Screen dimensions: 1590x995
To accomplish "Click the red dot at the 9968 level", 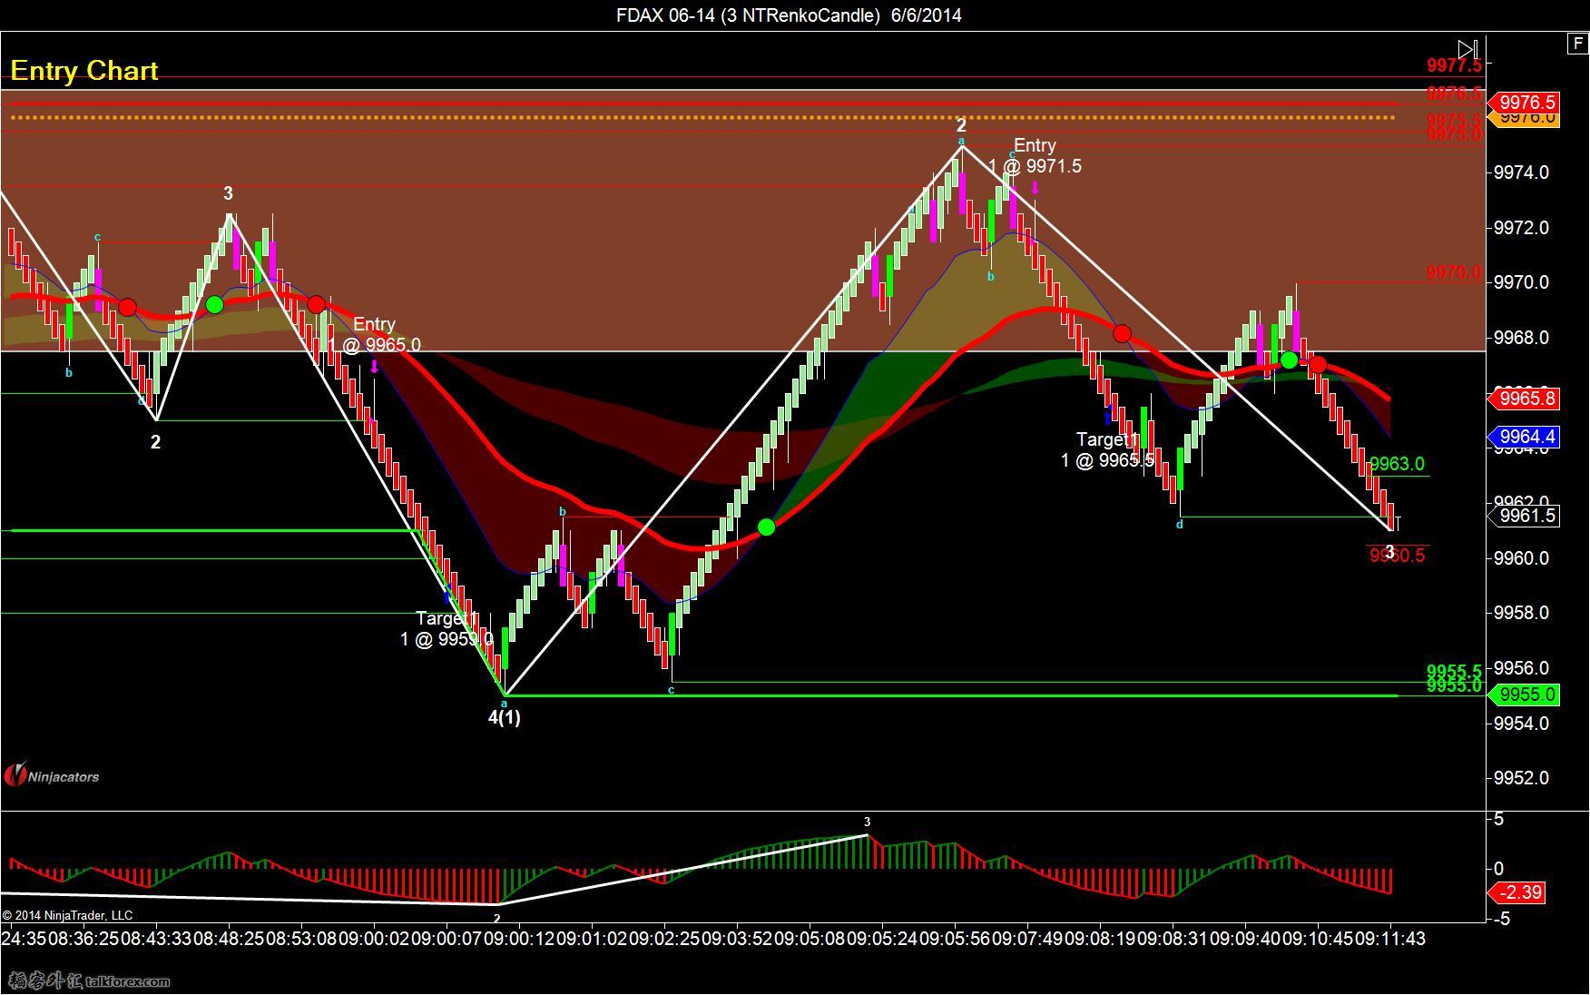I will (x=1122, y=333).
